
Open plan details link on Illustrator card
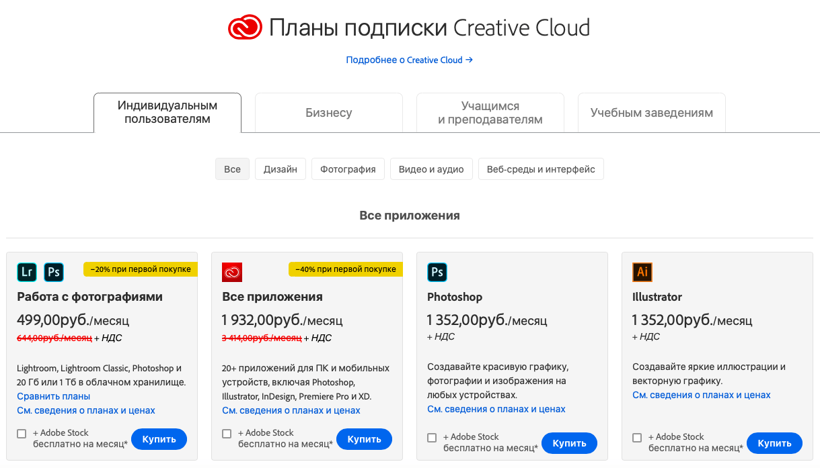pyautogui.click(x=702, y=395)
